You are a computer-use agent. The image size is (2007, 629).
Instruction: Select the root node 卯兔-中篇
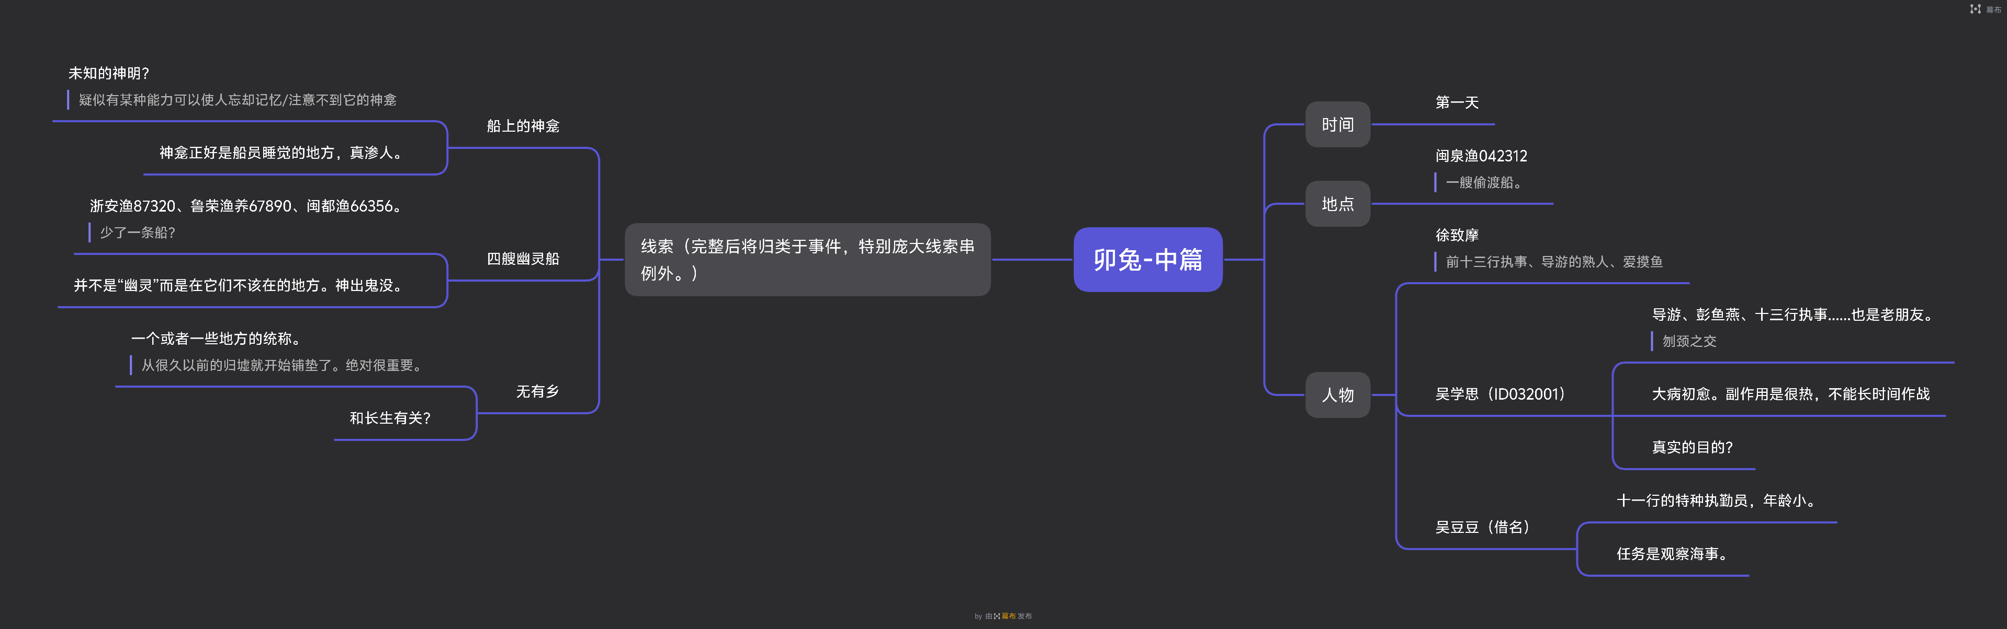tap(1147, 260)
